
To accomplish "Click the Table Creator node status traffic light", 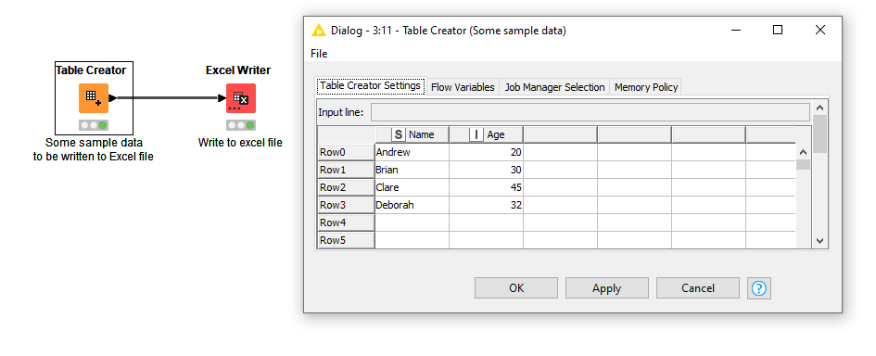I will click(94, 125).
